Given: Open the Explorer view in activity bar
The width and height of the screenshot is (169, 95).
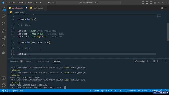Looking at the screenshot, I should click(3, 9).
